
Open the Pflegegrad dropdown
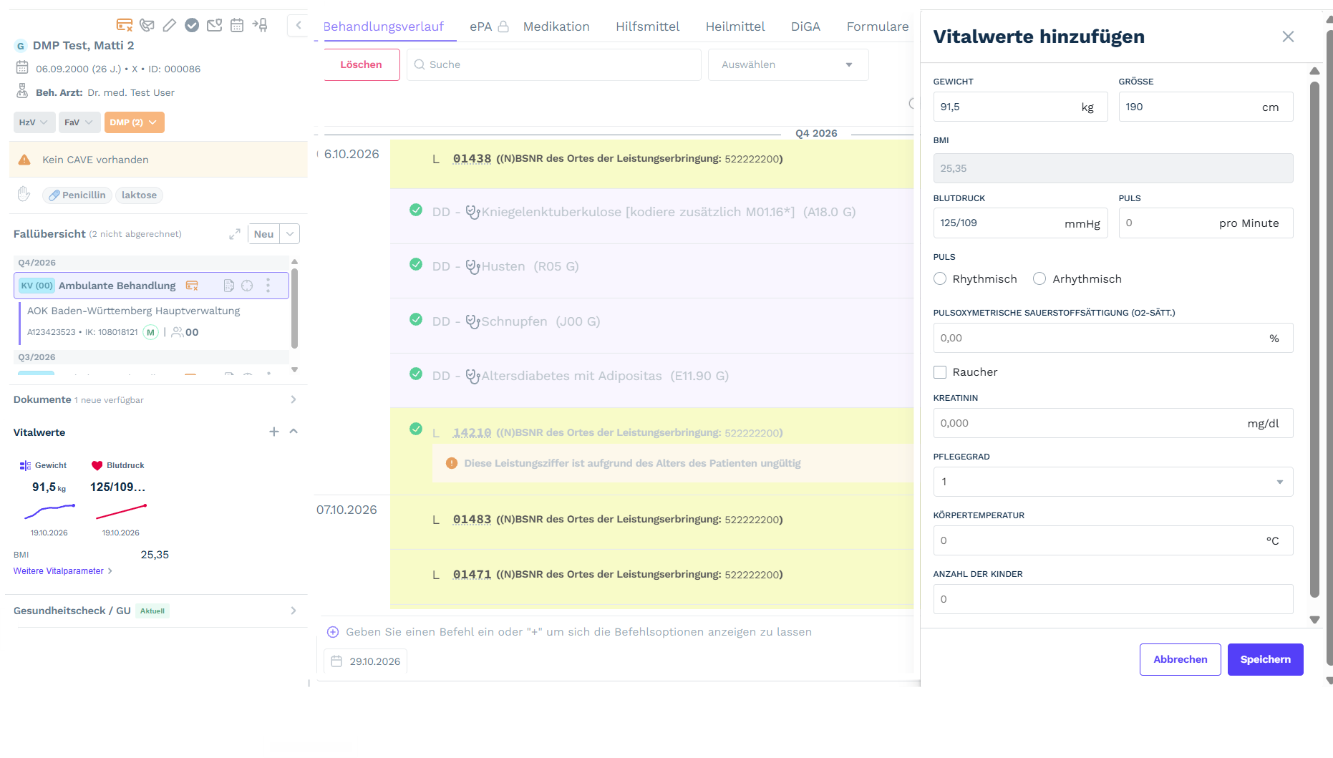[x=1113, y=482]
